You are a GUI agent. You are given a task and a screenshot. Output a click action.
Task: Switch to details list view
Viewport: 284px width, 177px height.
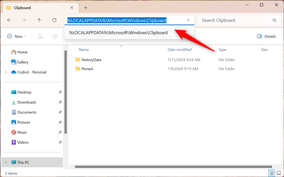[x=272, y=174]
